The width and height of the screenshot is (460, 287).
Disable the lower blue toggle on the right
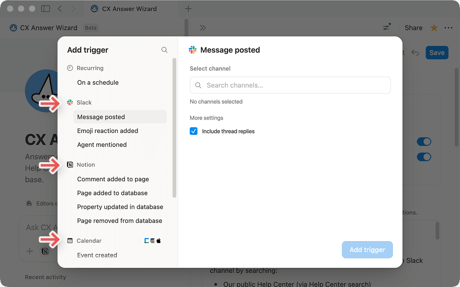(x=424, y=156)
